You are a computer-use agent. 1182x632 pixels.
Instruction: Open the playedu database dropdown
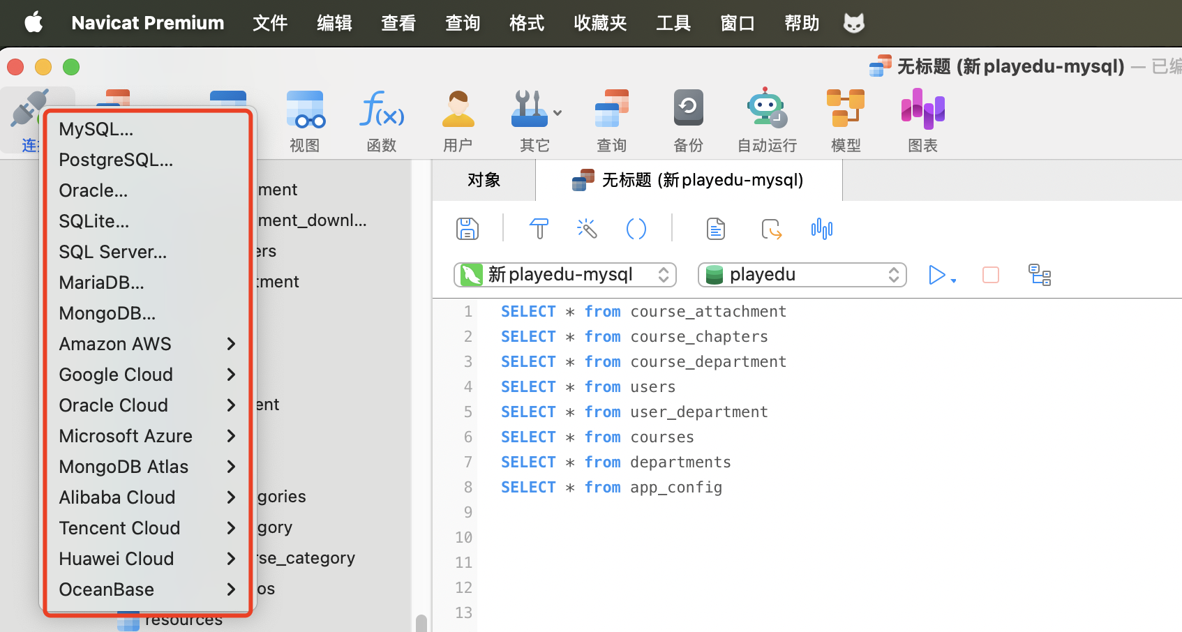tap(802, 275)
